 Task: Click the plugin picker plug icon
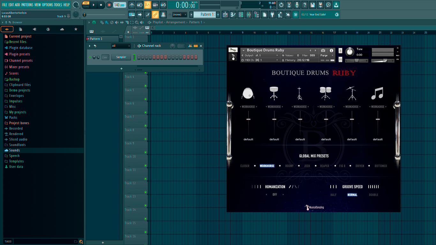(x=272, y=15)
